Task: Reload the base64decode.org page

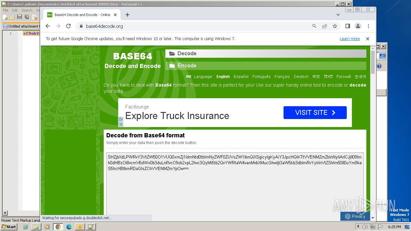Action: tap(68, 26)
